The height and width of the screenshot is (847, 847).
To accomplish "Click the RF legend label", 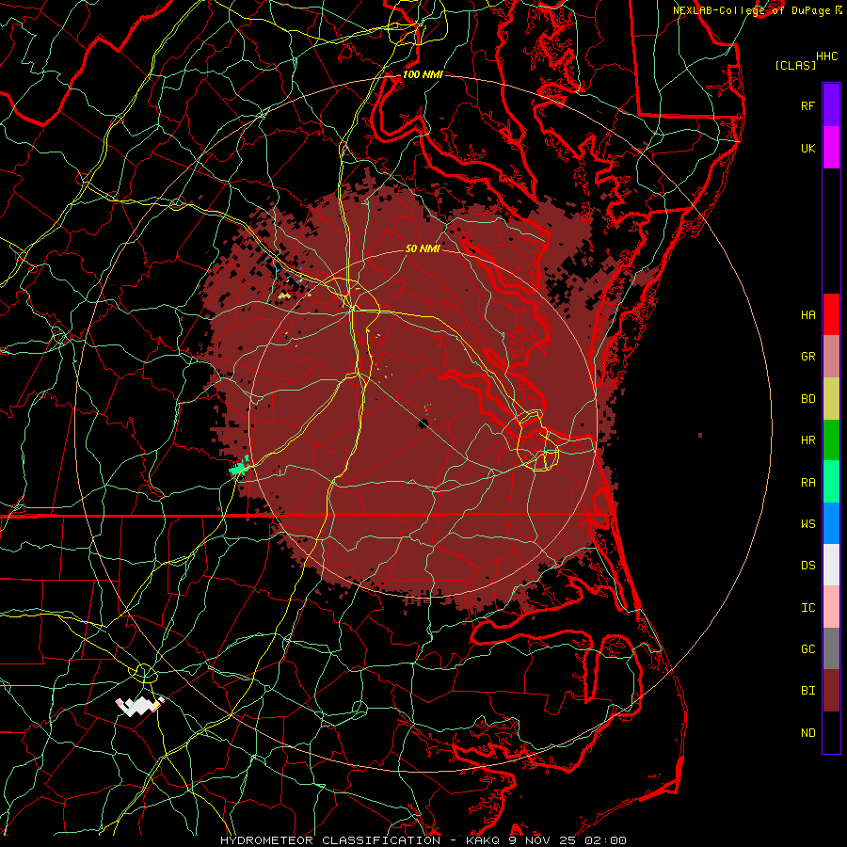I will 807,105.
